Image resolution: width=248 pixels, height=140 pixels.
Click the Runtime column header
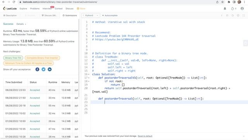click(x=53, y=82)
